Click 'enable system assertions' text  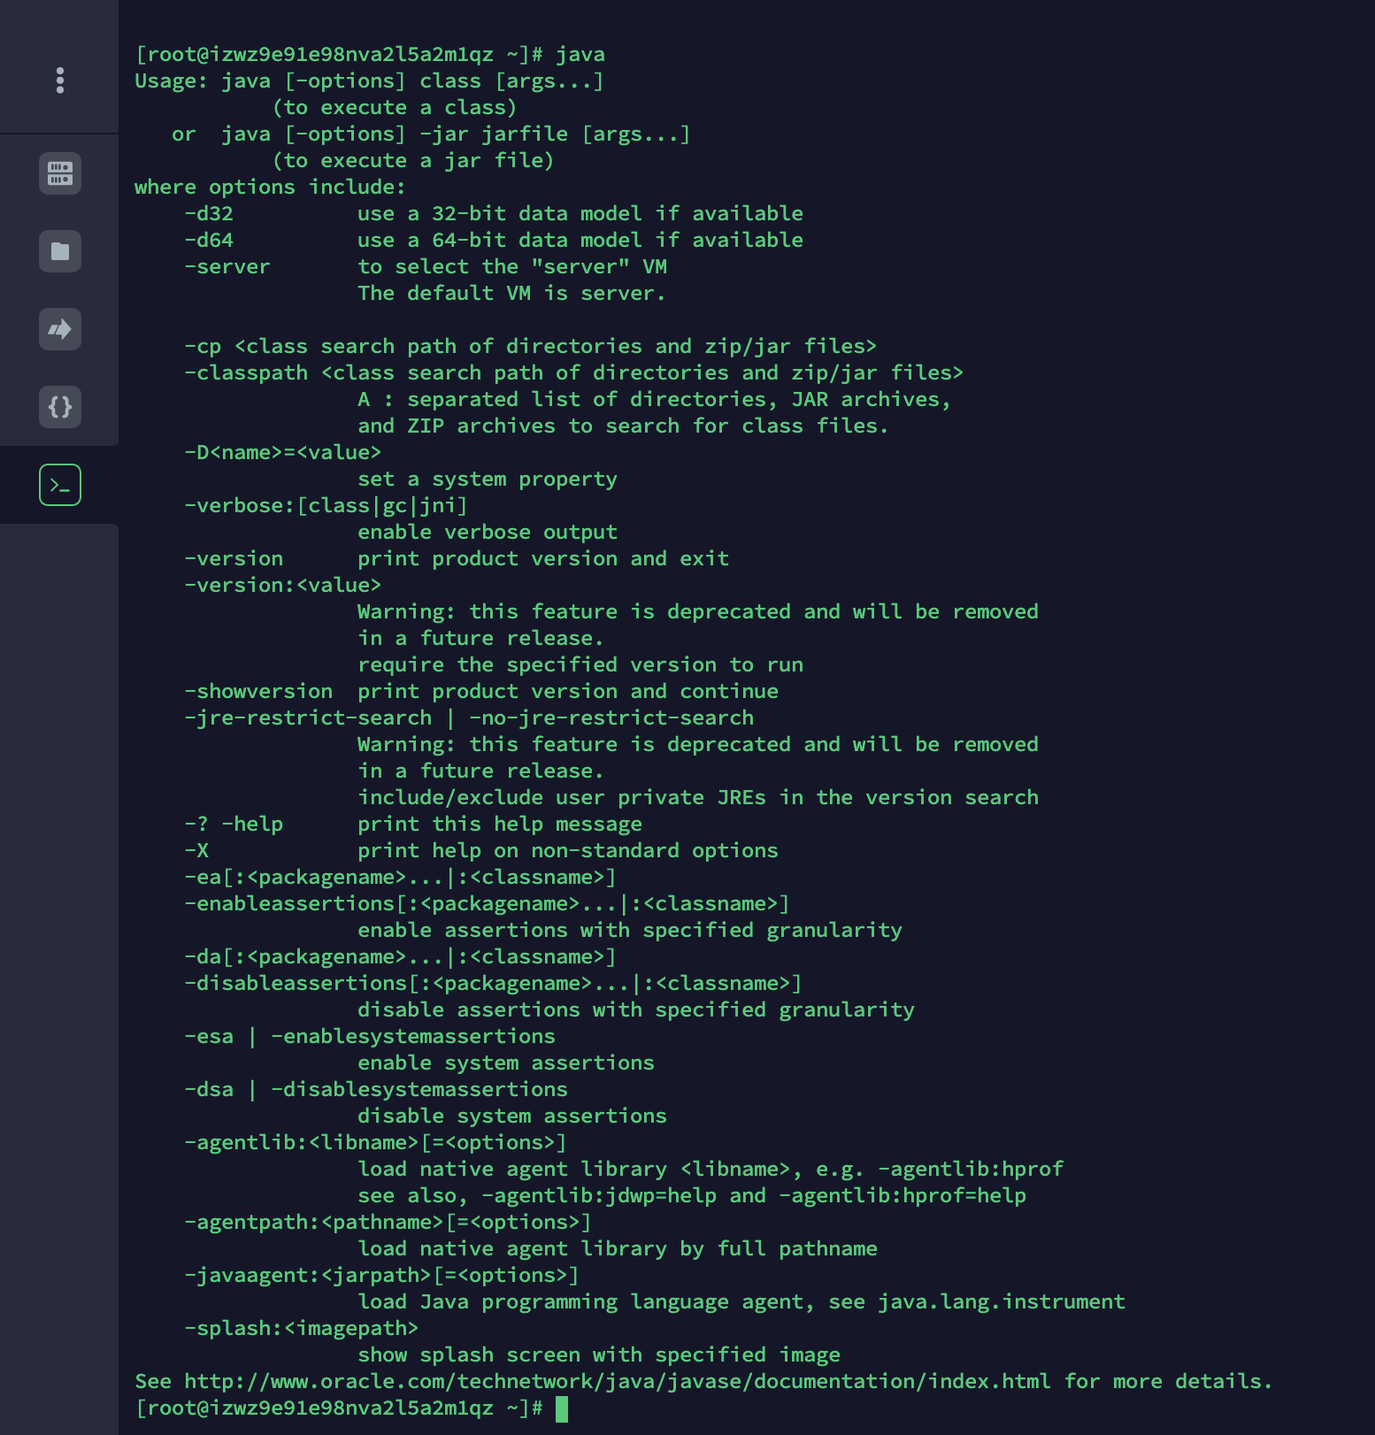[x=506, y=1063]
